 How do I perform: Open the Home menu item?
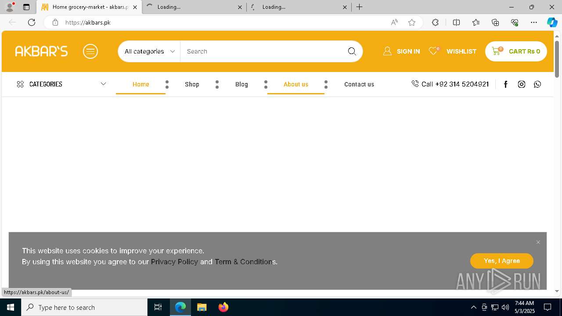pyautogui.click(x=141, y=84)
